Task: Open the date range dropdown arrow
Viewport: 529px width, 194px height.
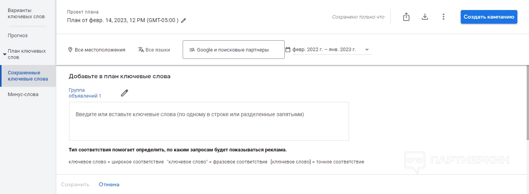Action: [367, 50]
